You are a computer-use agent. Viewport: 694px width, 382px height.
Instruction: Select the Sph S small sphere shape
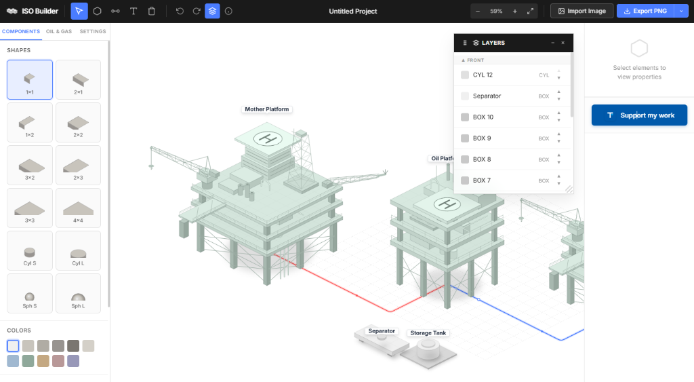pos(30,293)
